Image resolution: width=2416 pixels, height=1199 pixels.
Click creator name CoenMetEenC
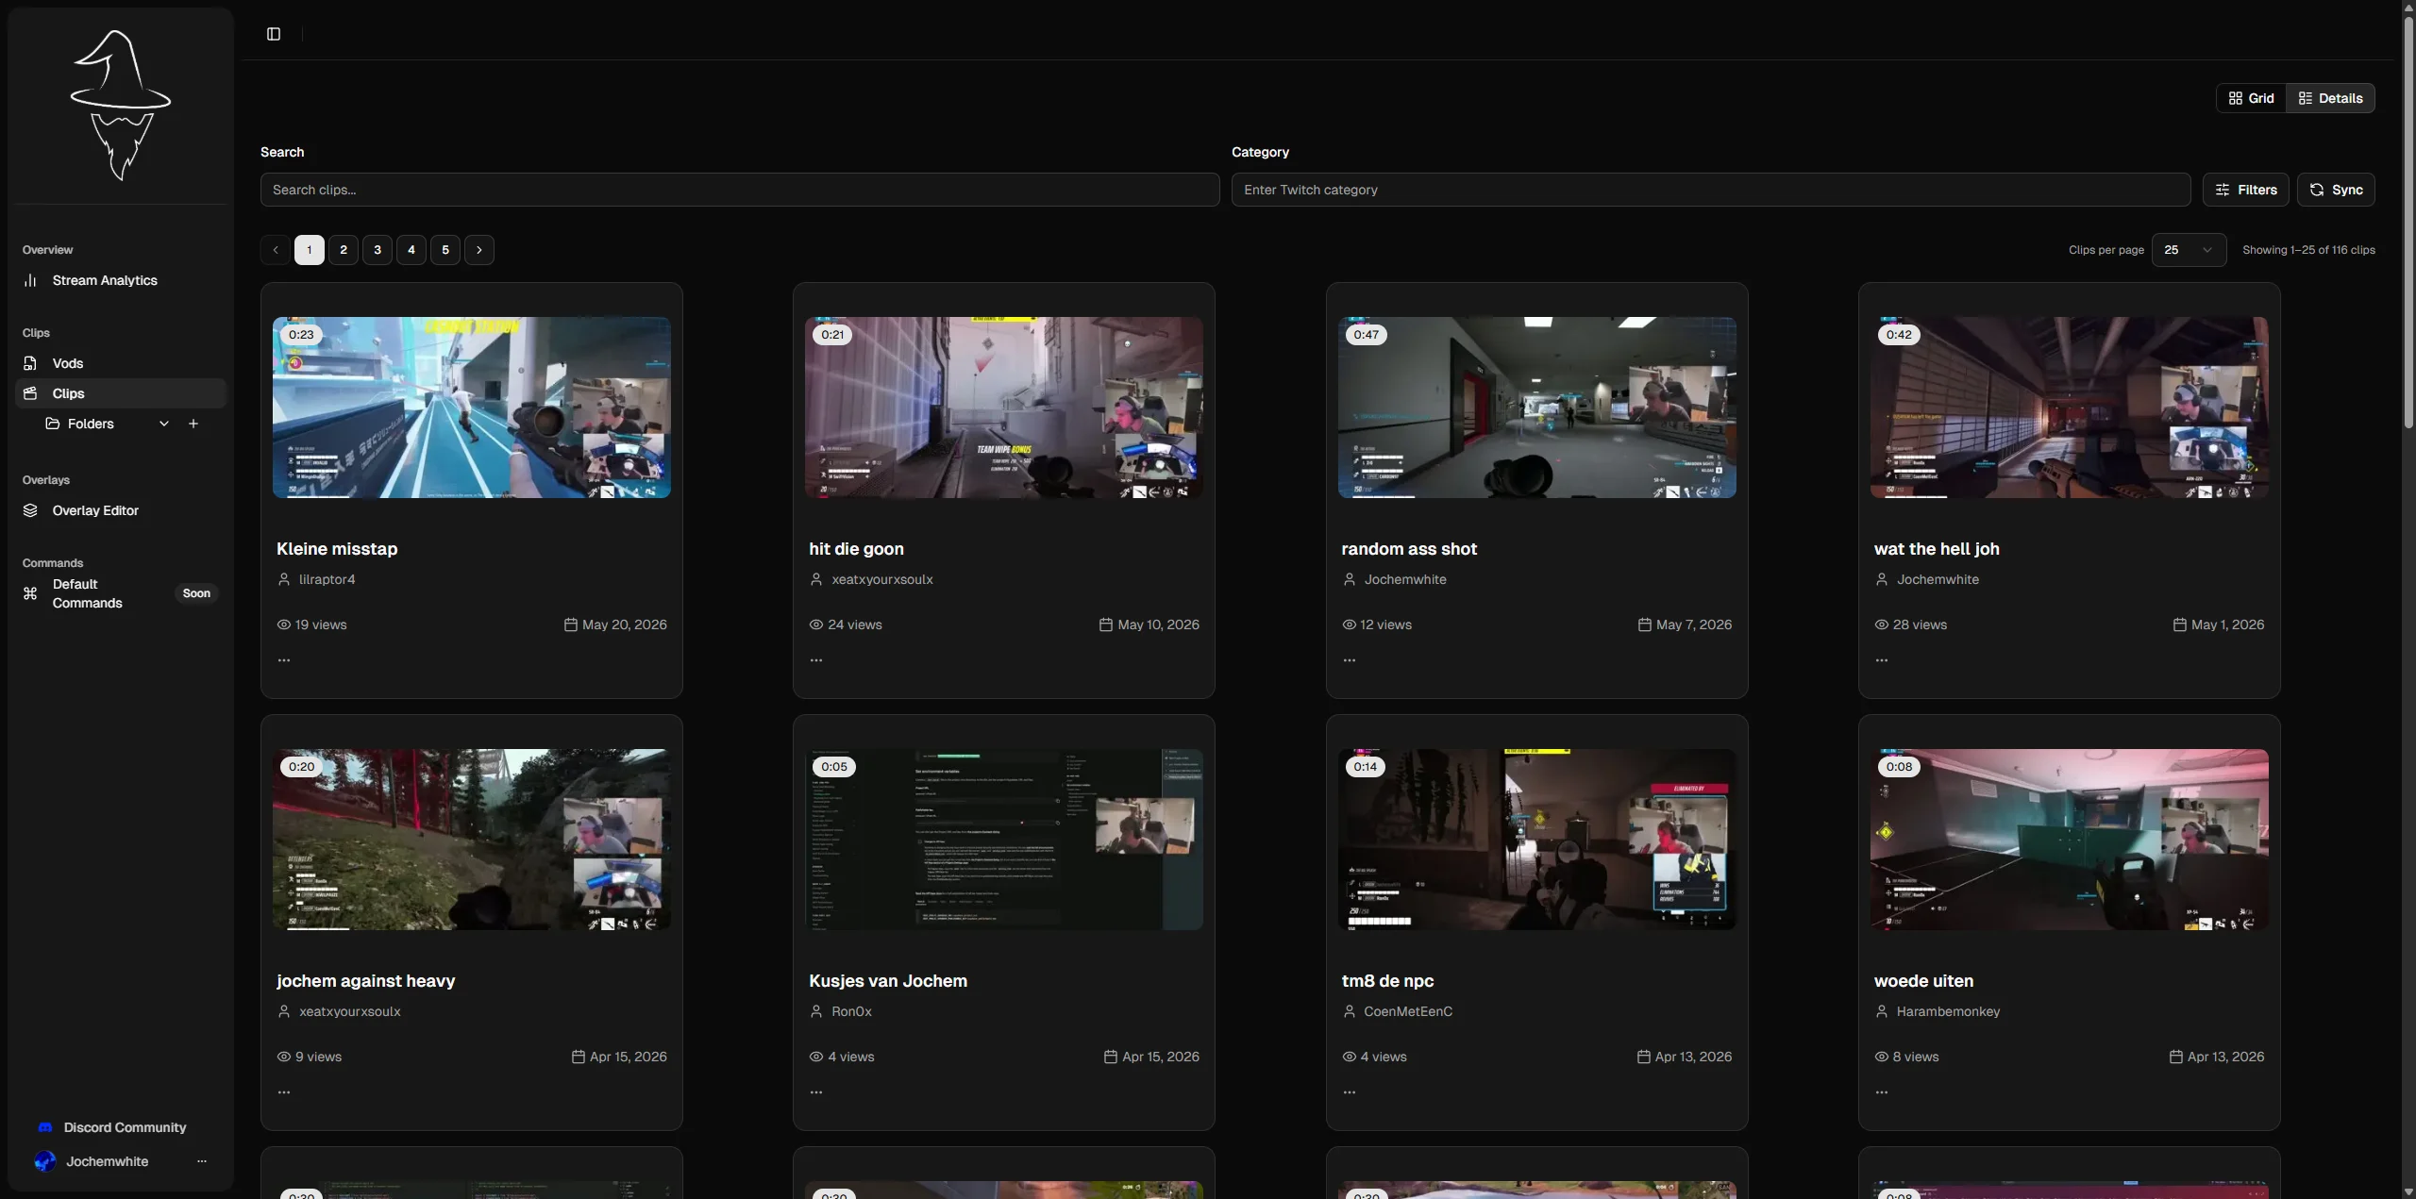tap(1408, 1011)
